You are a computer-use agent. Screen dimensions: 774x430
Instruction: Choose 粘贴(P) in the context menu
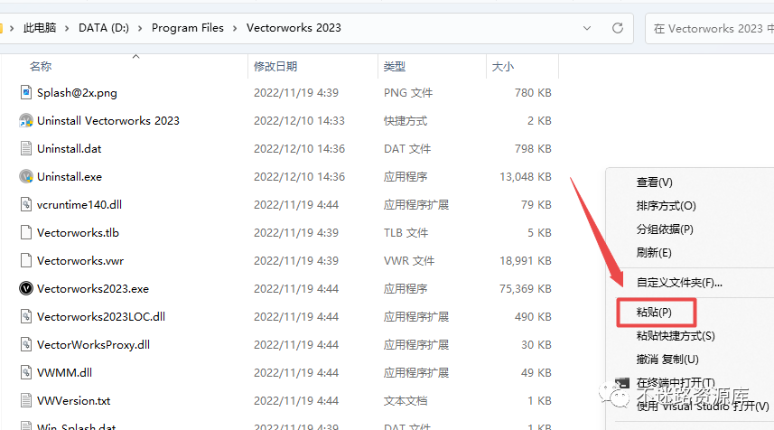click(654, 312)
